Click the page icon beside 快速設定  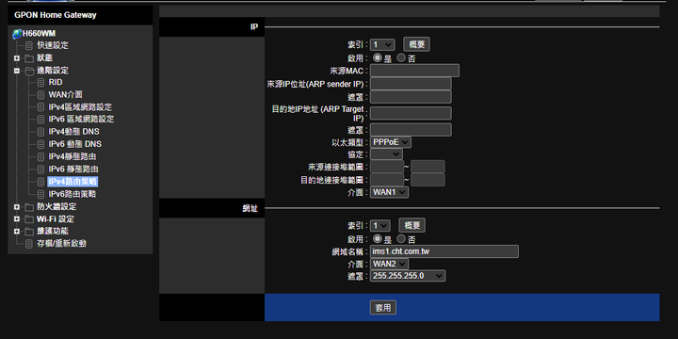[29, 45]
